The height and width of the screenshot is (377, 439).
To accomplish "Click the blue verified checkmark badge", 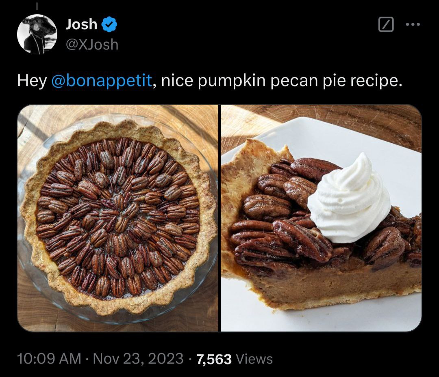I will click(109, 25).
